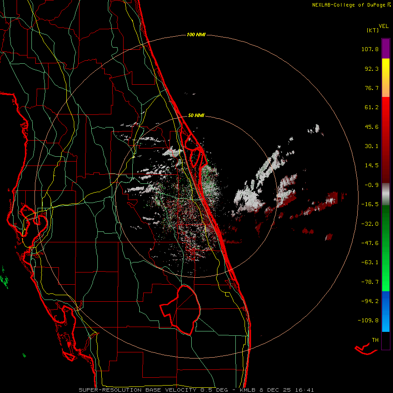Select the -94.2 scale value
Screen dimensions: 393x393
370,301
